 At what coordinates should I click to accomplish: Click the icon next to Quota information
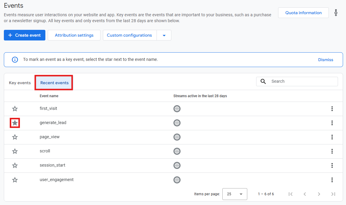[336, 13]
